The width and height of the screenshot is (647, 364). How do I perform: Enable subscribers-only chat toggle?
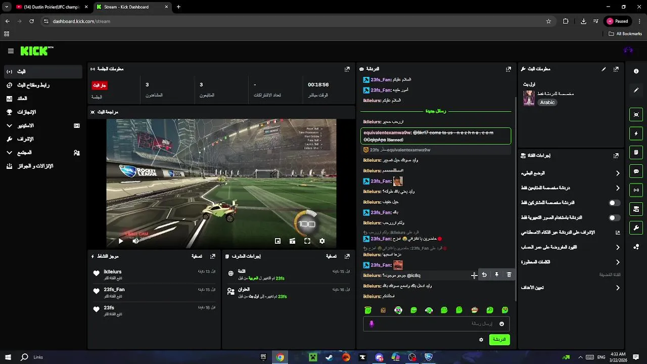coord(614,203)
